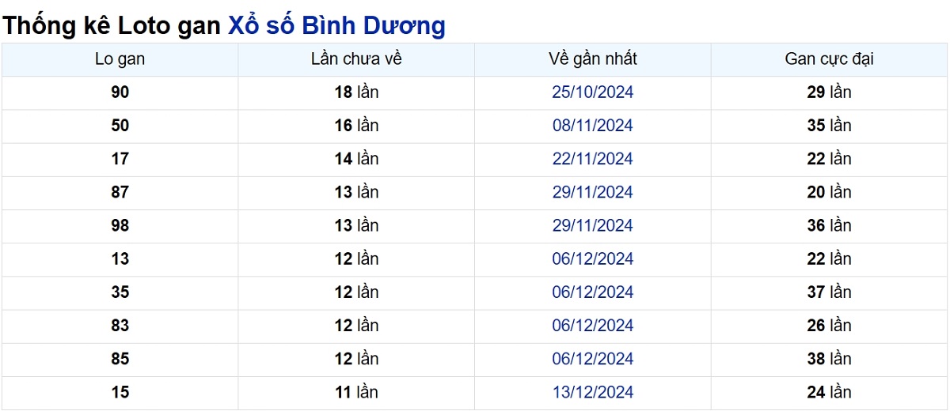
Task: Select loto number 50
Action: [120, 126]
